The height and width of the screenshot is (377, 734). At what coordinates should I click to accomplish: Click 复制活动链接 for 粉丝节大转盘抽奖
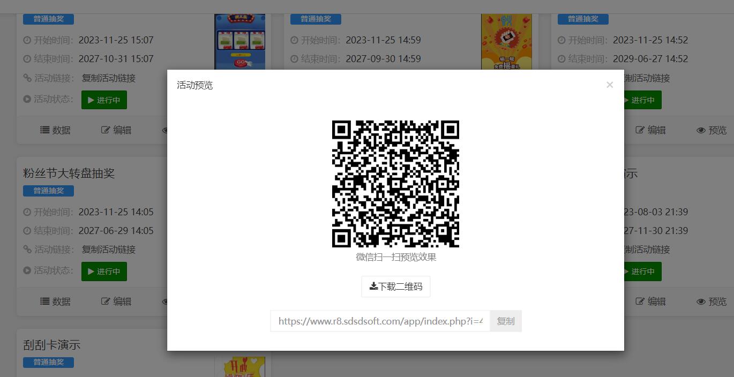pos(109,250)
